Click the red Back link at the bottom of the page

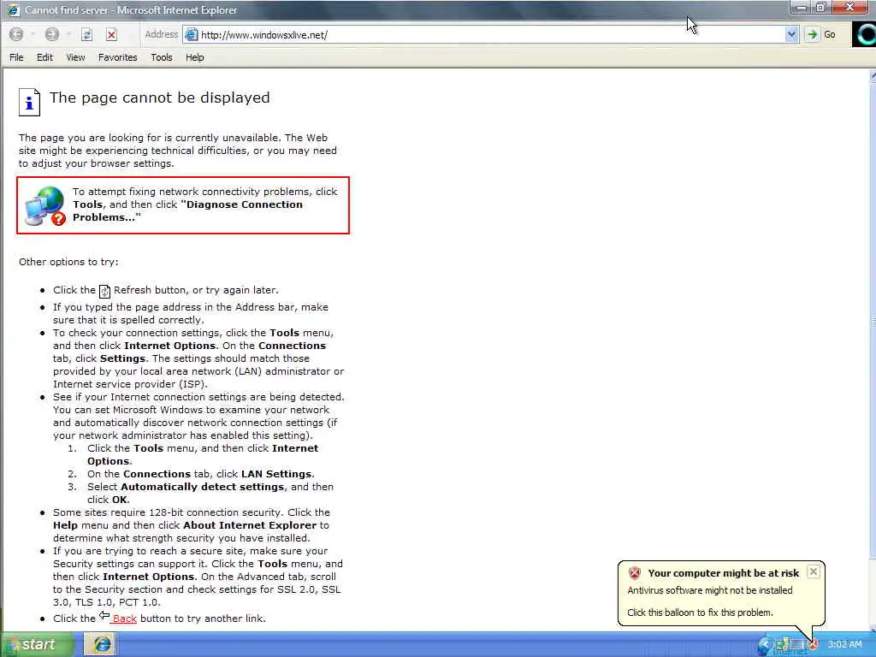[x=124, y=619]
